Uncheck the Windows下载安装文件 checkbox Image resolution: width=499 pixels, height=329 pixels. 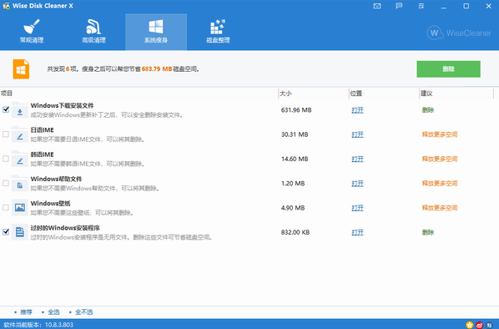[6, 109]
